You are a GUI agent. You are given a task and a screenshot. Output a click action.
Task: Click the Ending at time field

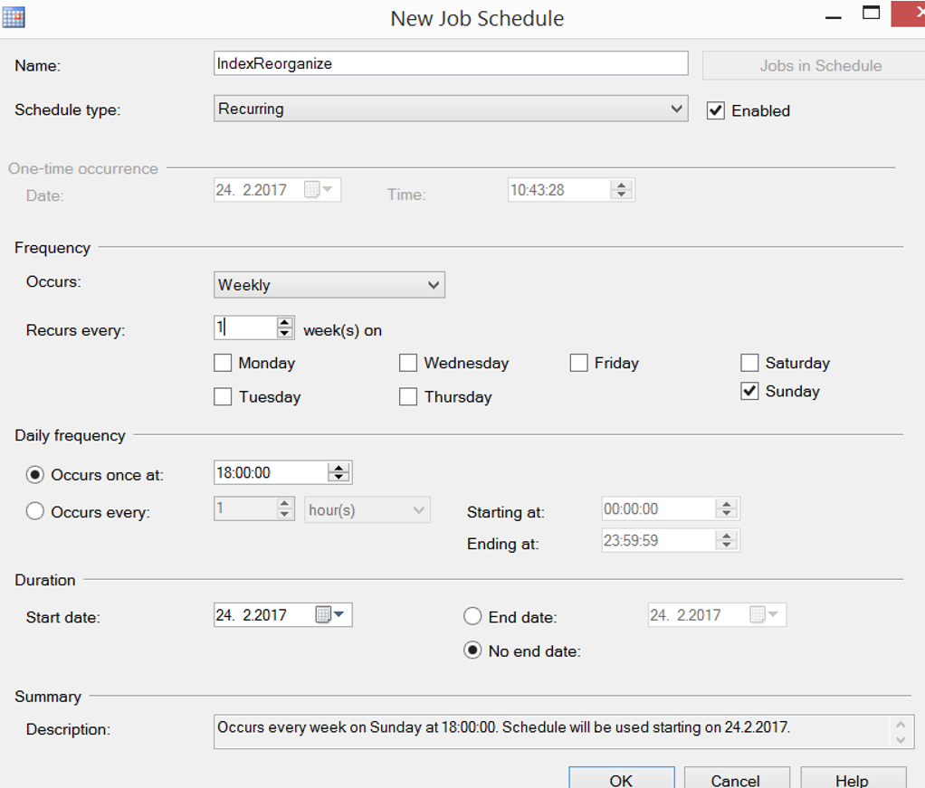pyautogui.click(x=659, y=540)
